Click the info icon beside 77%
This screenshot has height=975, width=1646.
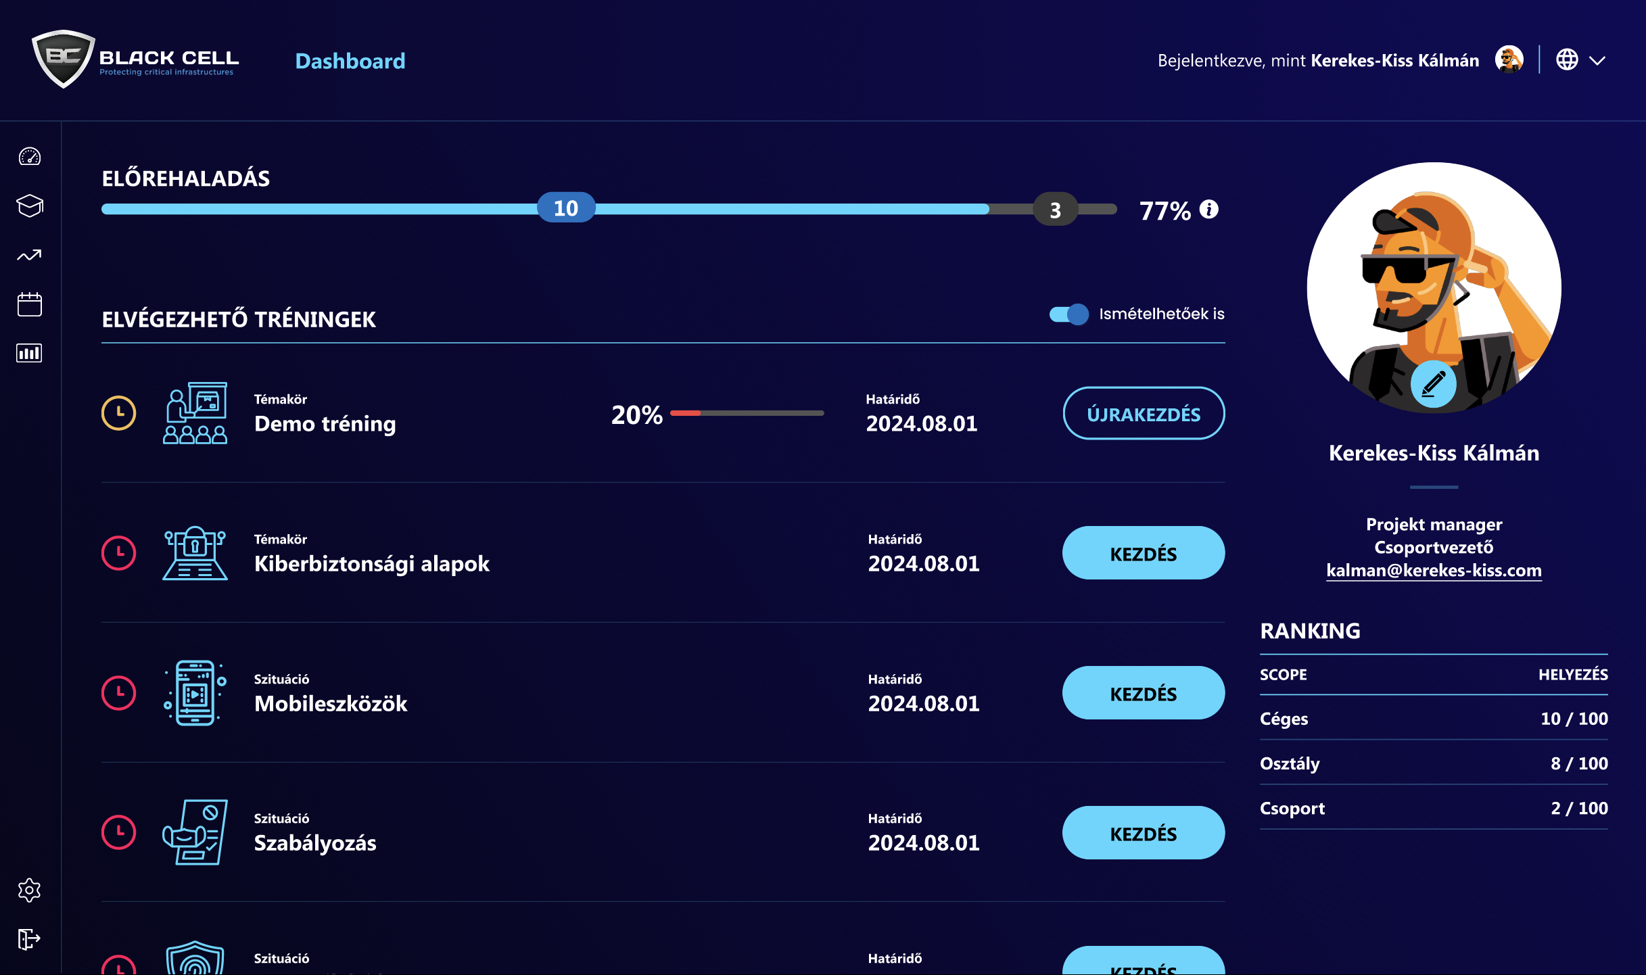tap(1209, 210)
